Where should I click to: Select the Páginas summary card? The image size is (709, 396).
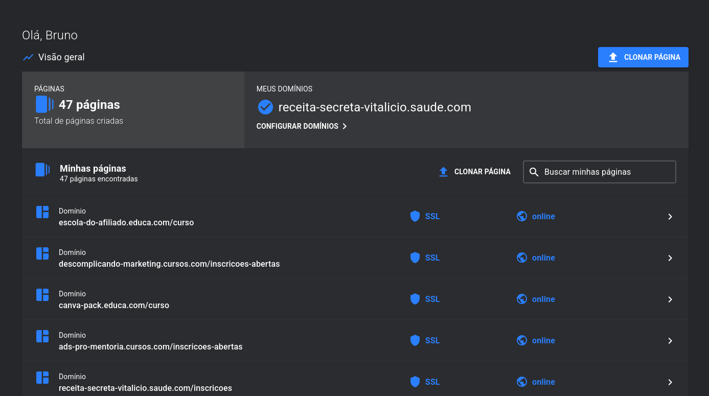[133, 110]
